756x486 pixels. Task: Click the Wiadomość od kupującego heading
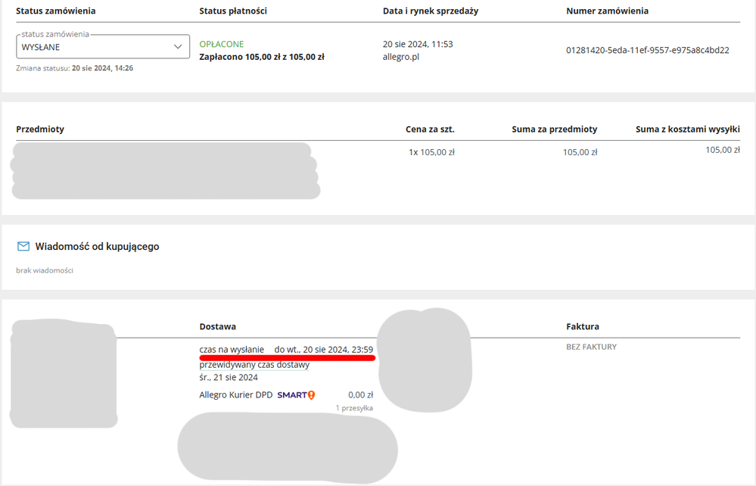(97, 247)
